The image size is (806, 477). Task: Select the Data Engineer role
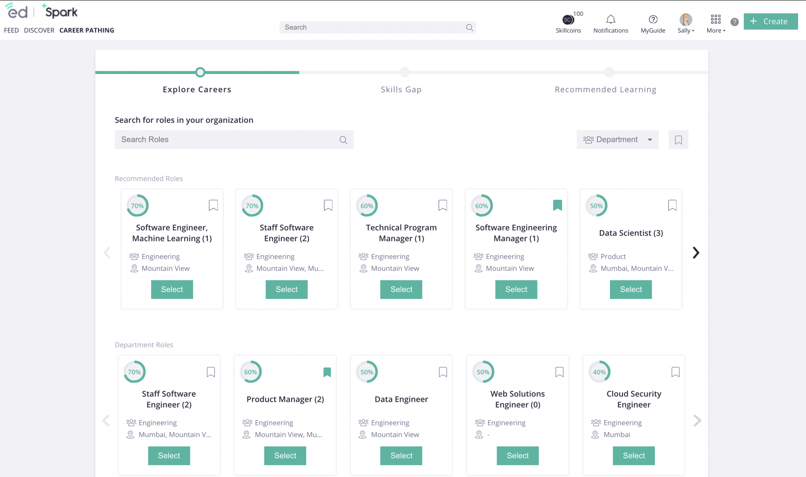tap(401, 456)
